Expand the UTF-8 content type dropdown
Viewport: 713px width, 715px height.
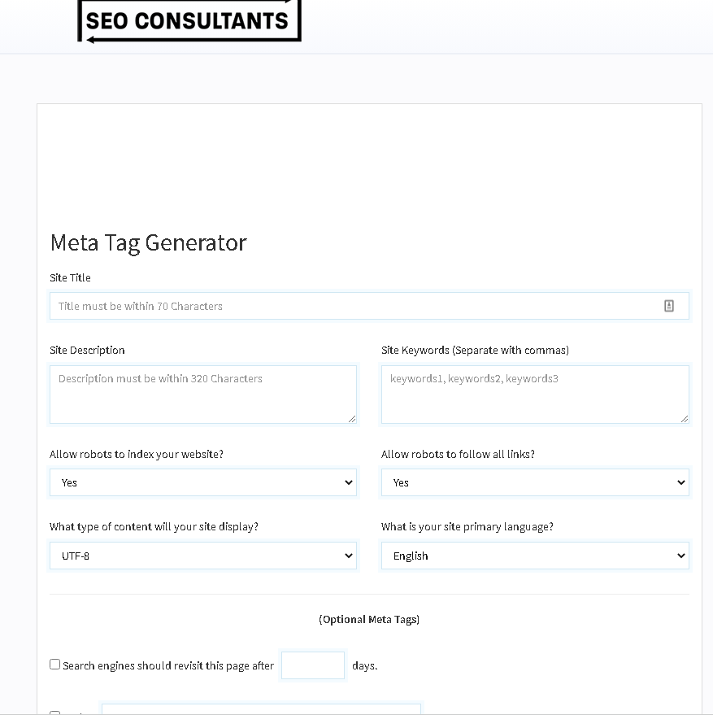[x=202, y=556]
